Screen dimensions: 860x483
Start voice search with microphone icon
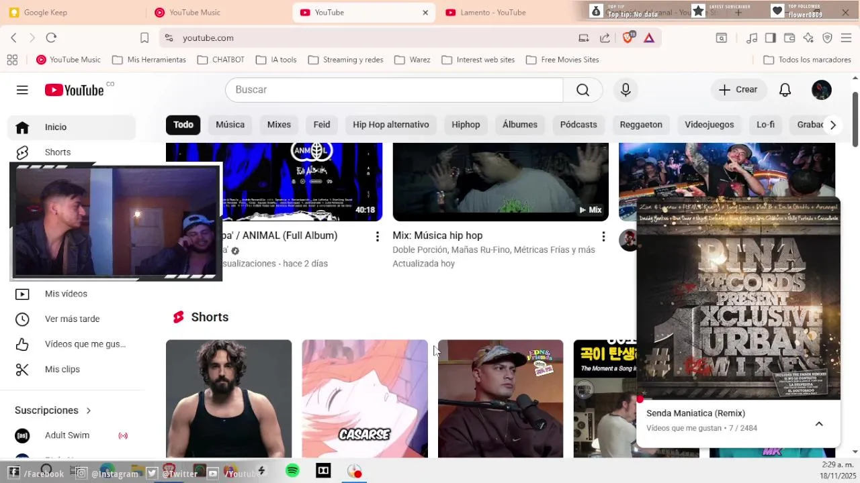pyautogui.click(x=626, y=90)
